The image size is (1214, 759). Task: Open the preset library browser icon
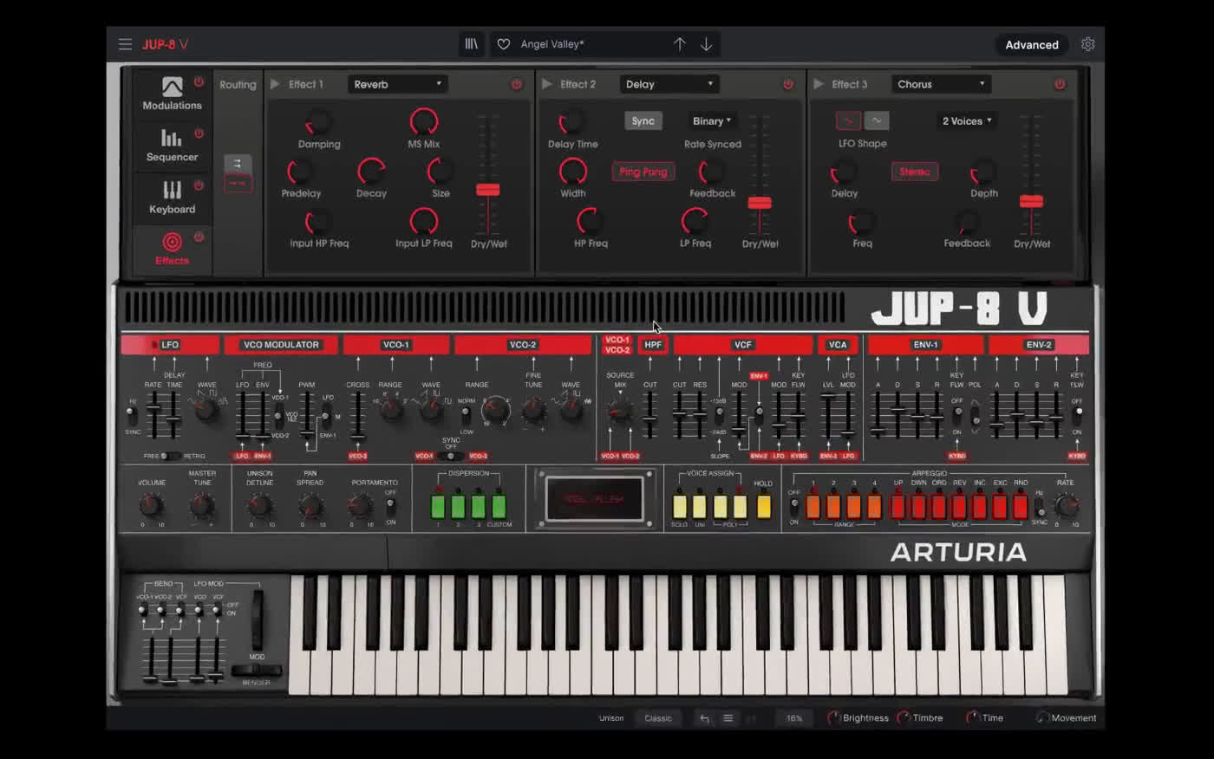pos(471,44)
